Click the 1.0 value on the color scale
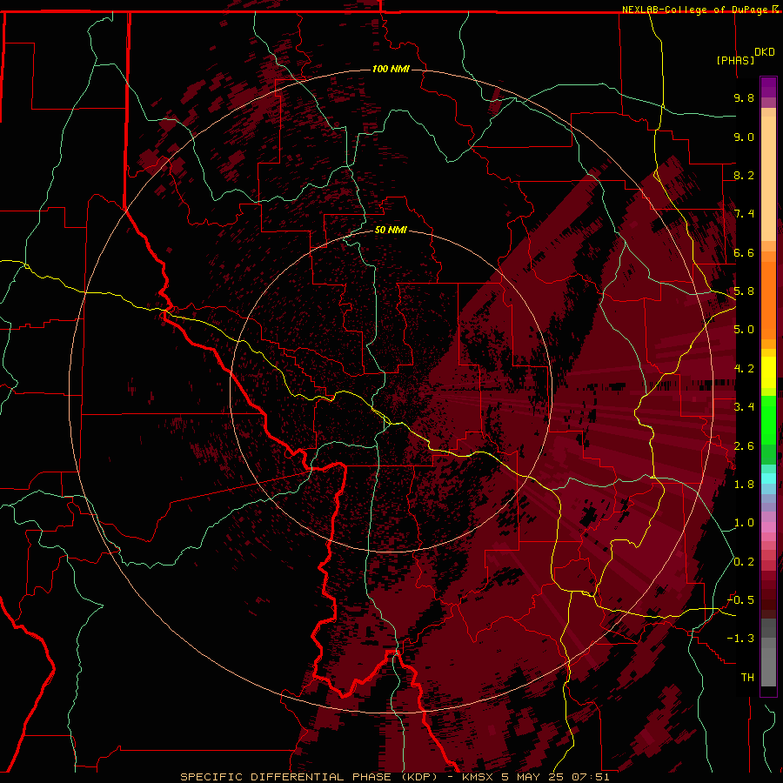The width and height of the screenshot is (783, 783). pyautogui.click(x=744, y=523)
